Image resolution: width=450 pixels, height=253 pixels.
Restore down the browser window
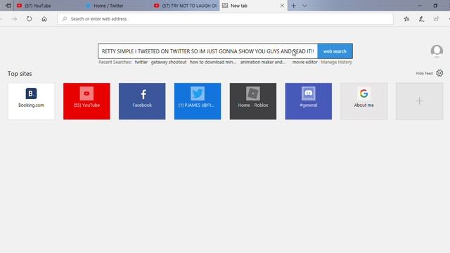(x=435, y=6)
